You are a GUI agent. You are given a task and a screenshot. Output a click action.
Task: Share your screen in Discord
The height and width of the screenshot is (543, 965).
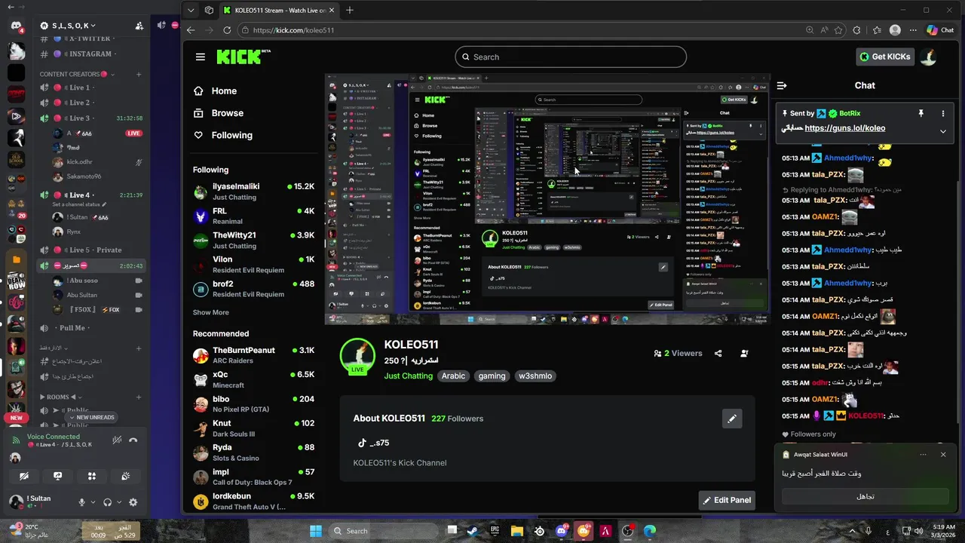coord(58,476)
